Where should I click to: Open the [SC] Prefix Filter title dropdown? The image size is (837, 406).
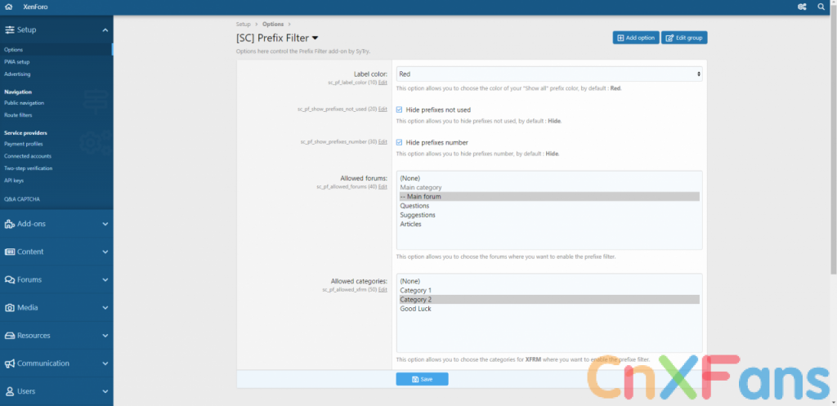click(315, 38)
